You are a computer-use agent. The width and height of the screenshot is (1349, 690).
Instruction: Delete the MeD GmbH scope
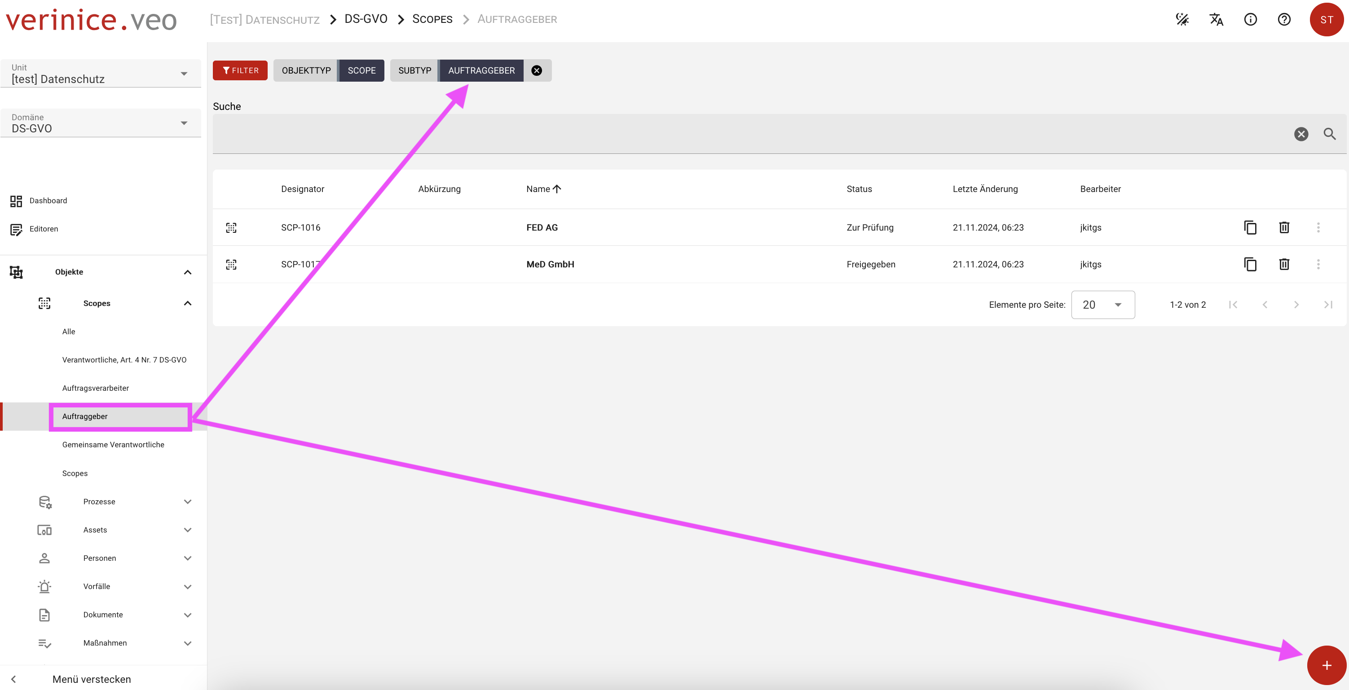1284,264
